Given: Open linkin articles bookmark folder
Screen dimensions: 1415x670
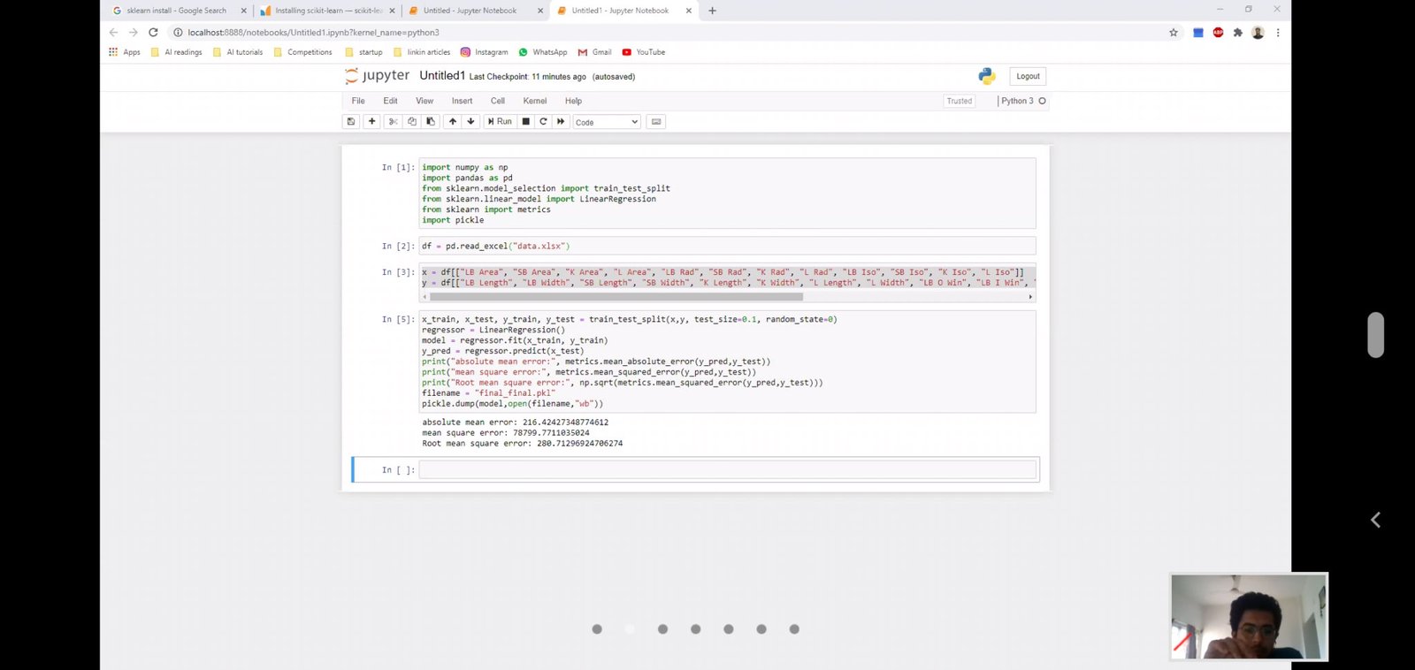Looking at the screenshot, I should [x=422, y=52].
